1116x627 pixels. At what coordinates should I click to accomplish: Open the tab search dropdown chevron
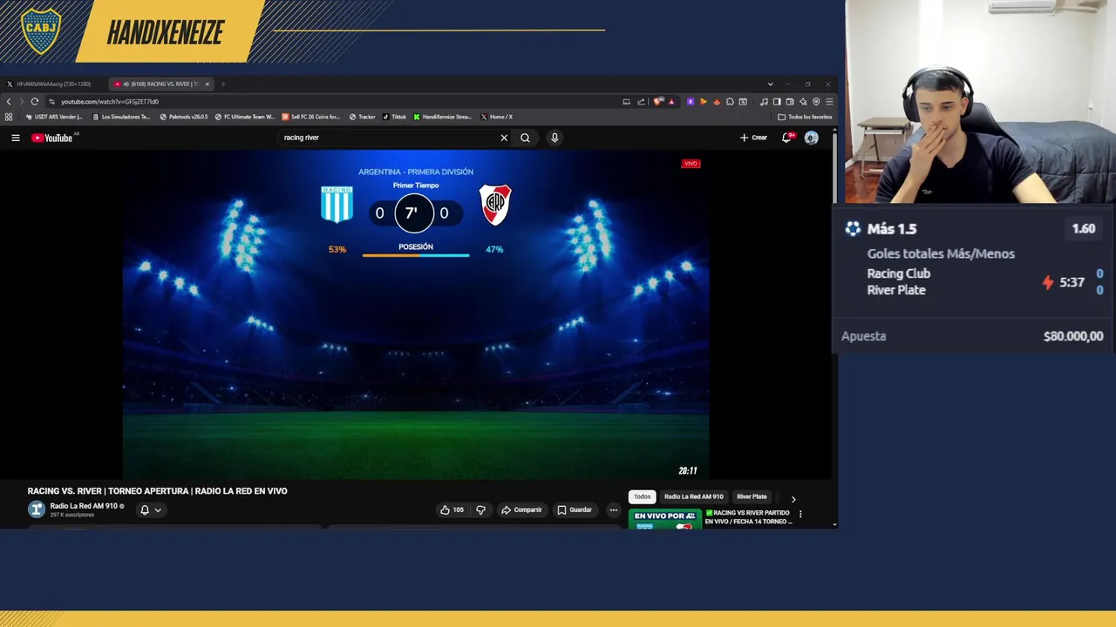coord(770,84)
